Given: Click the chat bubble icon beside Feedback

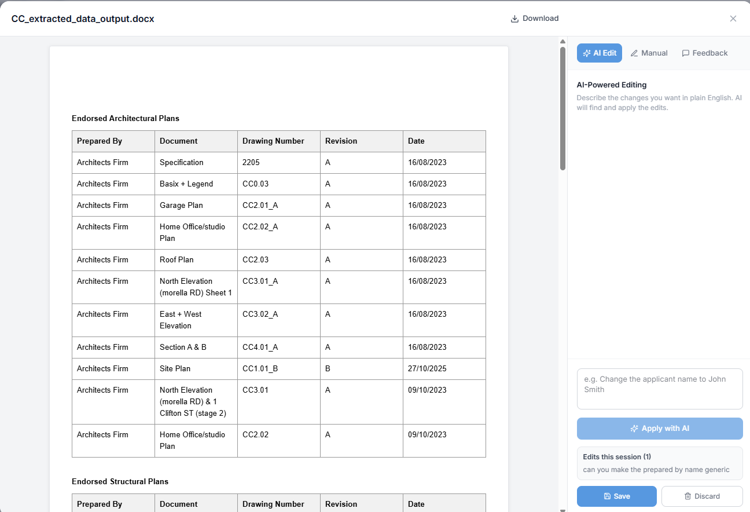Looking at the screenshot, I should [x=685, y=53].
